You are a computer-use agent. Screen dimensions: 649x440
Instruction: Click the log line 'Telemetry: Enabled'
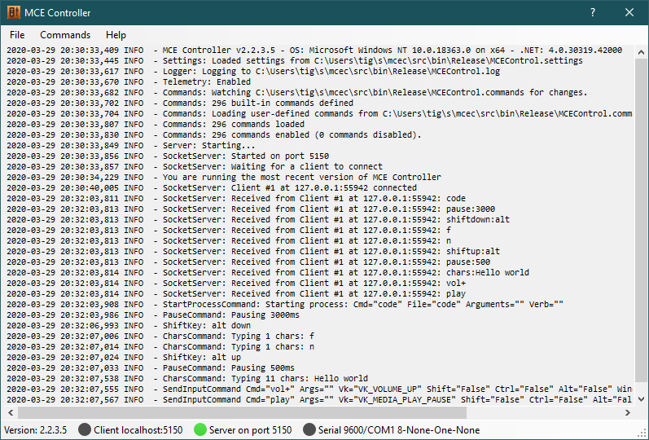tap(129, 82)
